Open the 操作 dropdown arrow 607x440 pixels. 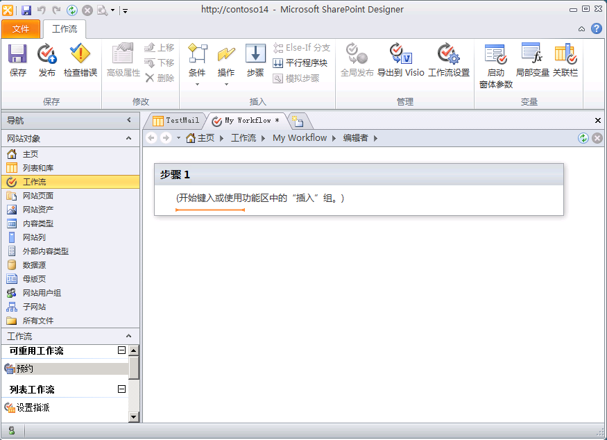tap(226, 85)
